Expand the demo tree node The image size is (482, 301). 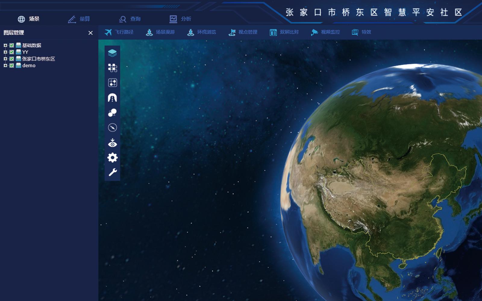pos(5,66)
